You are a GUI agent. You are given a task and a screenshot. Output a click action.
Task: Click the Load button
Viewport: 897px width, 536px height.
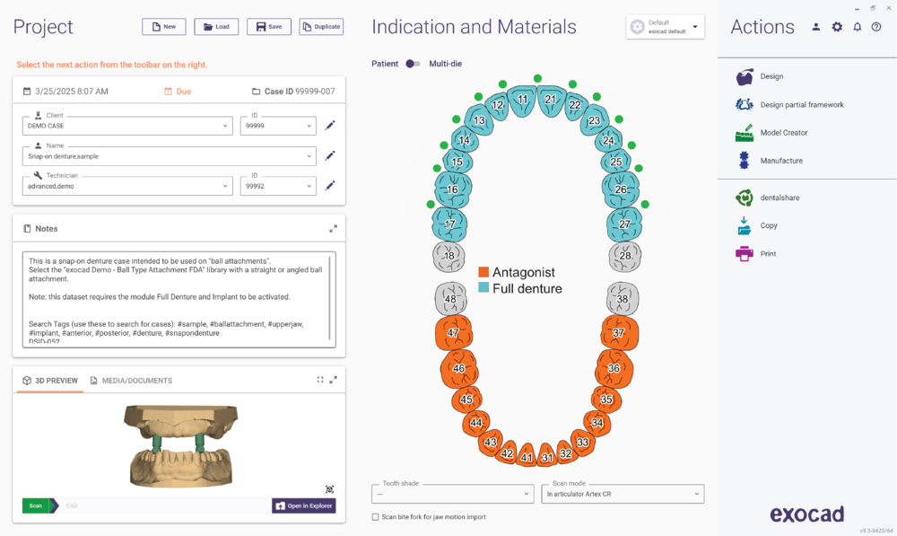pos(216,27)
